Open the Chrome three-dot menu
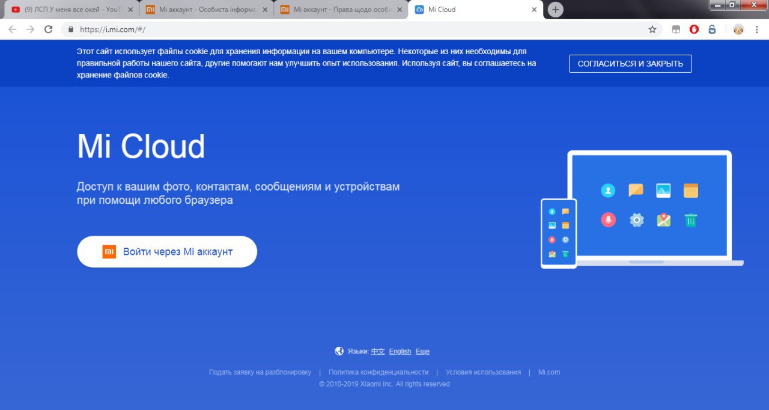The height and width of the screenshot is (410, 769). click(x=756, y=29)
